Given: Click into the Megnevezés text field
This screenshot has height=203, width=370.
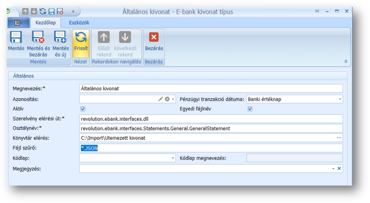Looking at the screenshot, I should 211,89.
